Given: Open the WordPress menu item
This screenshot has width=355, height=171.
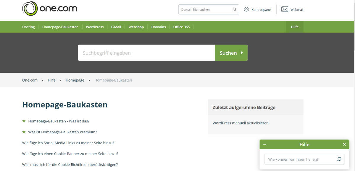Looking at the screenshot, I should pyautogui.click(x=95, y=27).
